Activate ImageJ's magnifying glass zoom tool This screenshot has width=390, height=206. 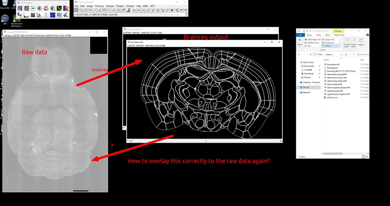click(118, 10)
